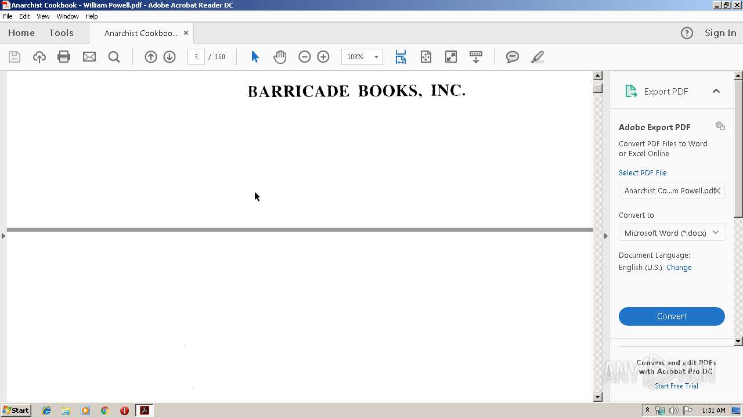Upload file to cloud icon

pyautogui.click(x=39, y=57)
